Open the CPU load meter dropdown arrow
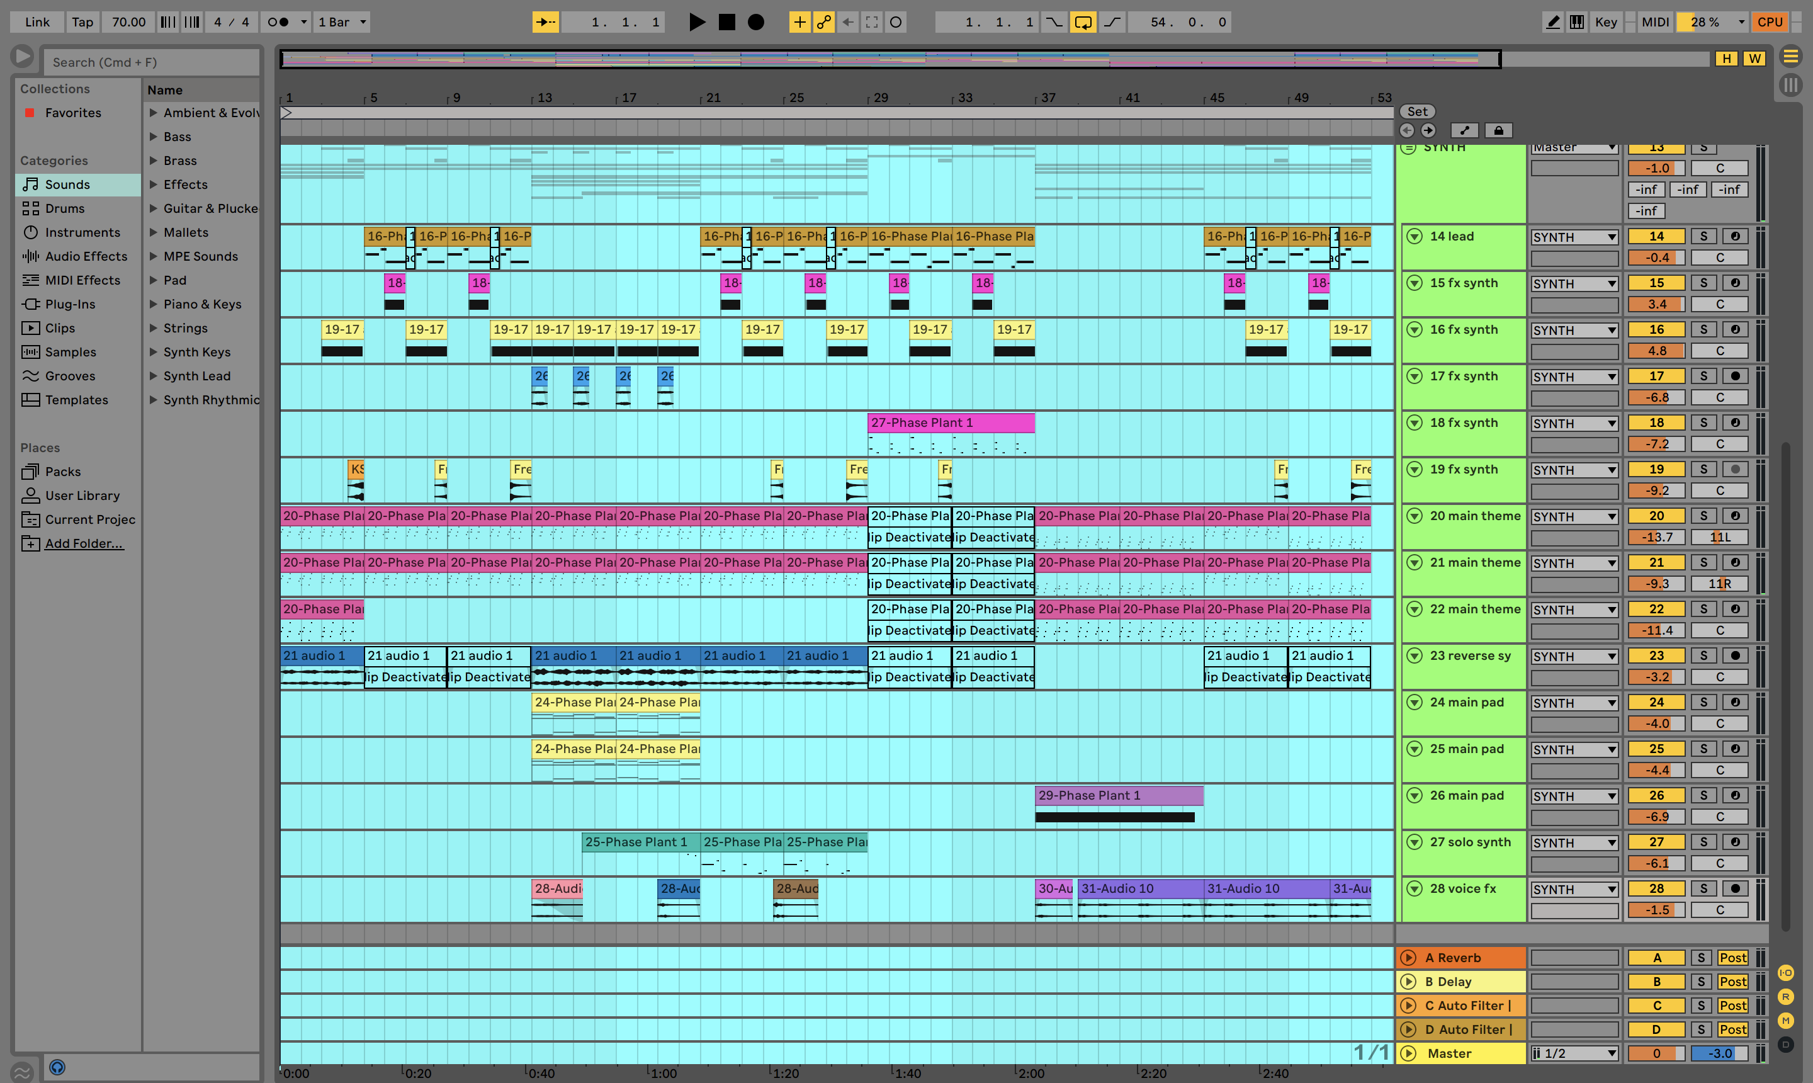The image size is (1813, 1083). (x=1741, y=22)
